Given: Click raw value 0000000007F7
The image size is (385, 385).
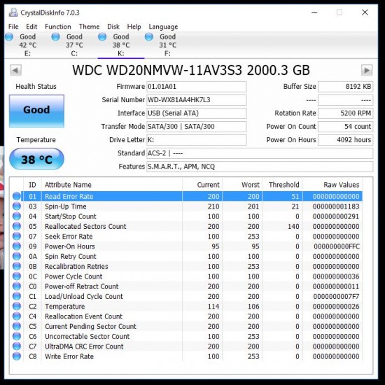Looking at the screenshot, I should click(x=336, y=297).
